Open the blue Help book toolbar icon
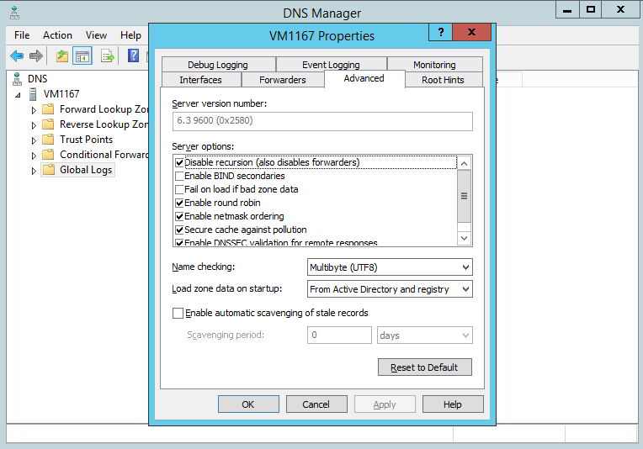This screenshot has width=643, height=449. tap(133, 55)
